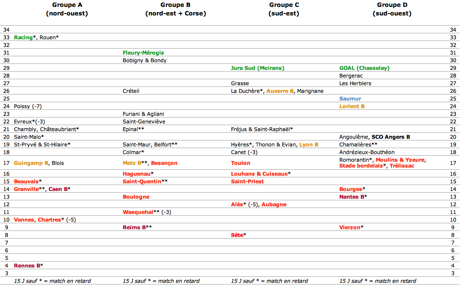
Task: Click red Besançon entry
Action: coord(164,163)
